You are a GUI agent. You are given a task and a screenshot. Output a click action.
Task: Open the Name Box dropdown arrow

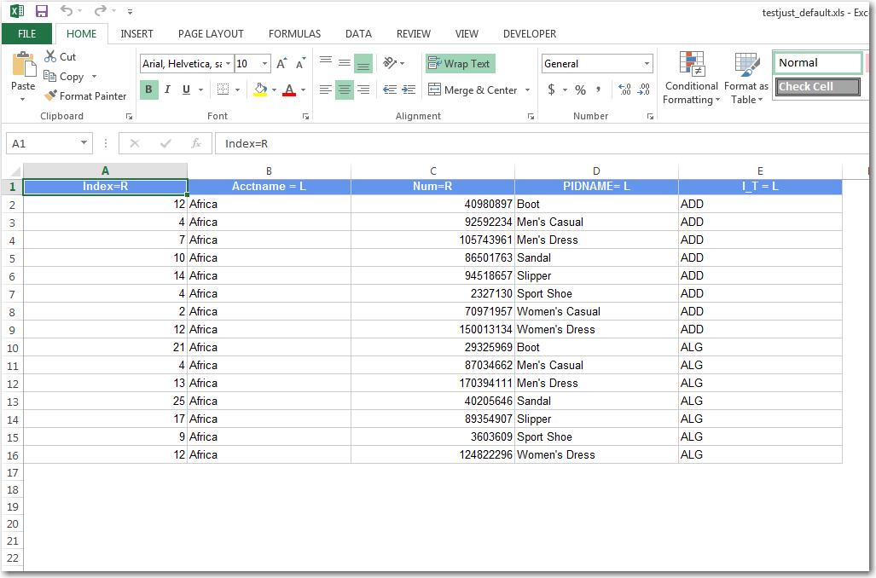pyautogui.click(x=84, y=144)
